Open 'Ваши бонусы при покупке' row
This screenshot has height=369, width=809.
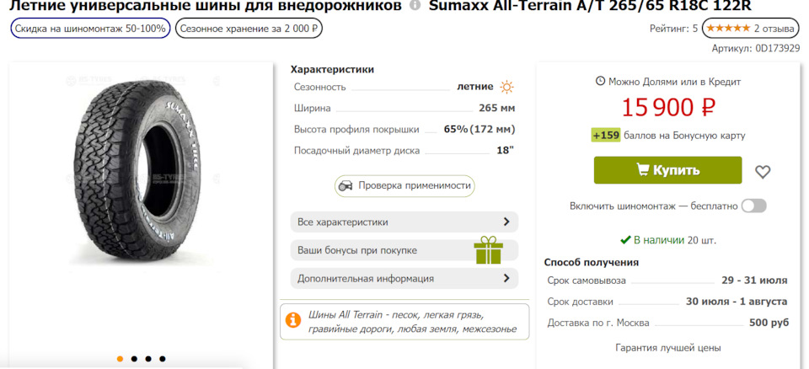pos(404,250)
